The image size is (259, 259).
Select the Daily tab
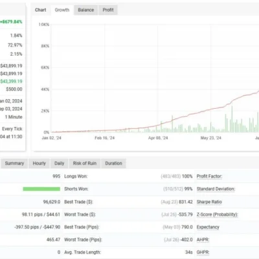pos(60,163)
